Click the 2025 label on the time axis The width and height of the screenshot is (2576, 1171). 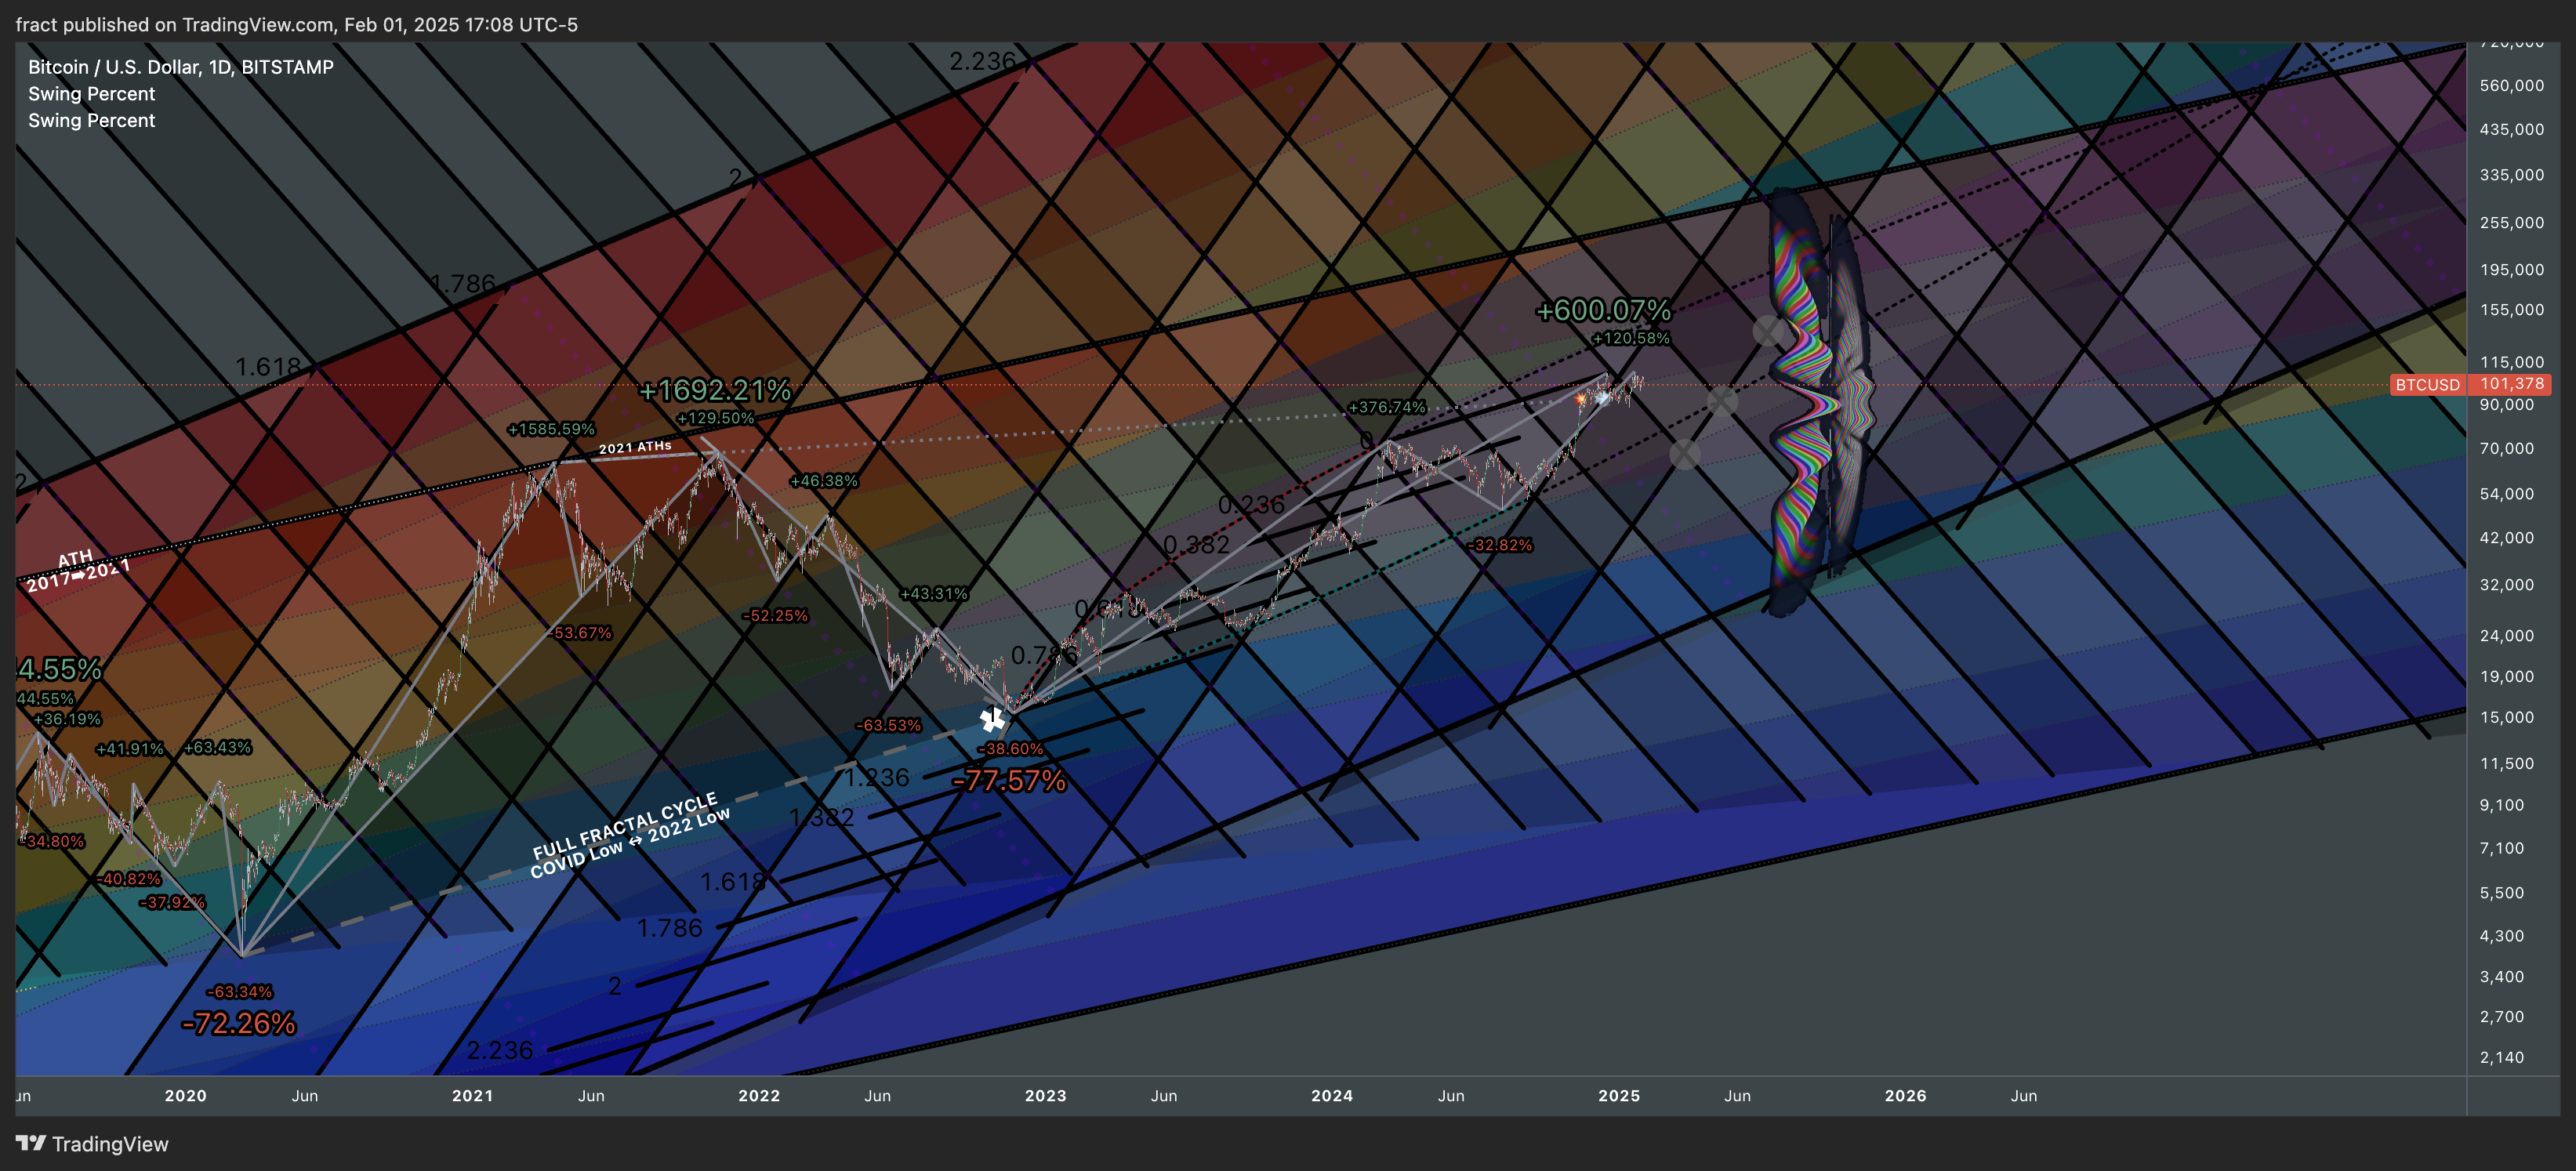[x=1619, y=1096]
